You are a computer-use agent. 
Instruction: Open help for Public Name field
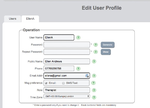click(x=94, y=61)
